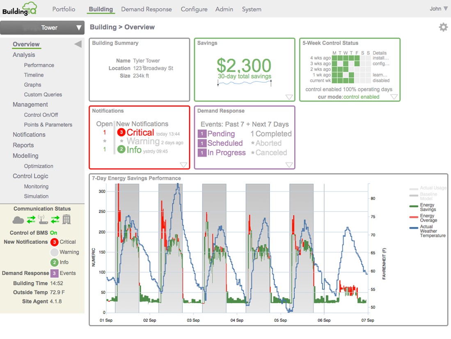Toggle Actual Usage legend series

pyautogui.click(x=428, y=188)
